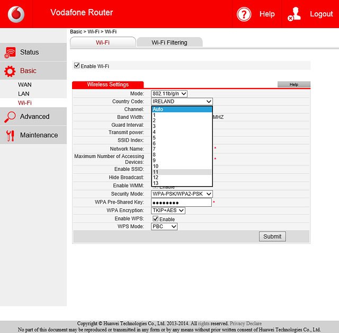Select channel 3 in the list
The width and height of the screenshot is (339, 333).
pos(182,126)
